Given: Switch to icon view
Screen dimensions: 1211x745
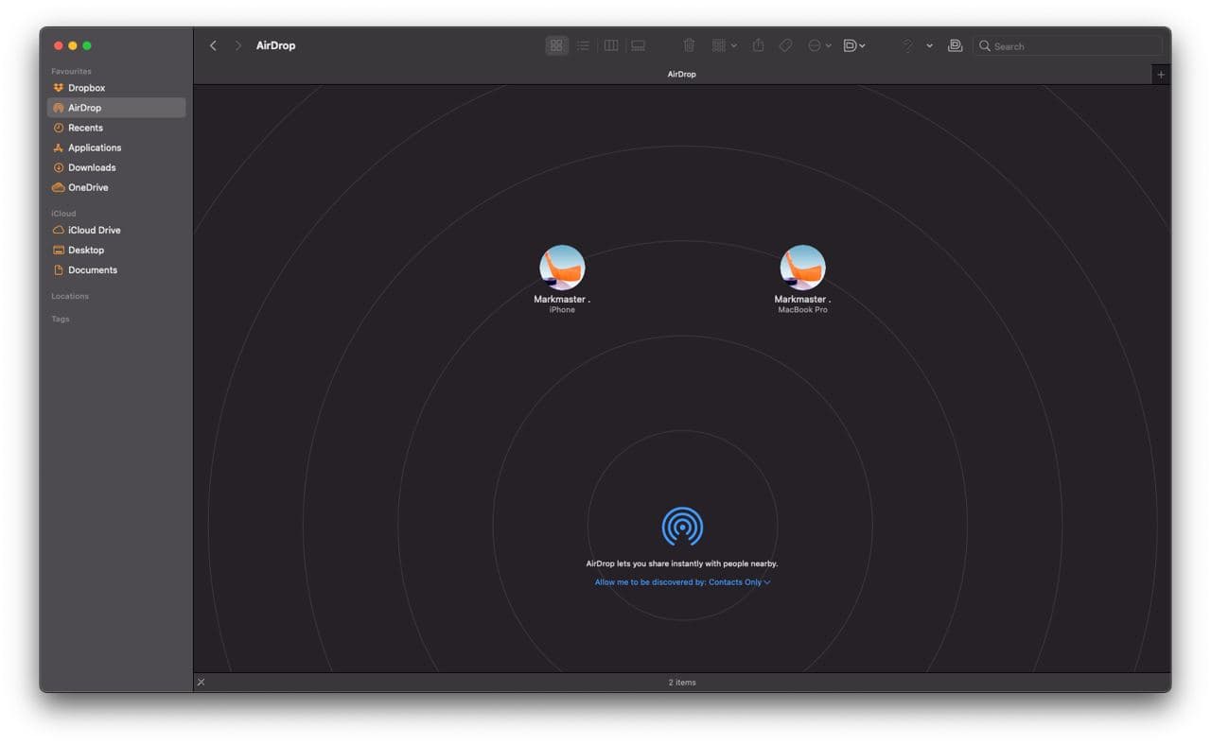Looking at the screenshot, I should point(556,45).
